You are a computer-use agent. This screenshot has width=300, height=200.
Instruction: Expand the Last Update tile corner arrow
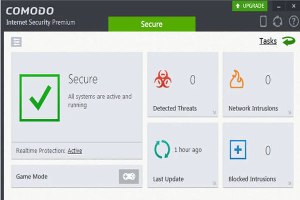click(214, 183)
